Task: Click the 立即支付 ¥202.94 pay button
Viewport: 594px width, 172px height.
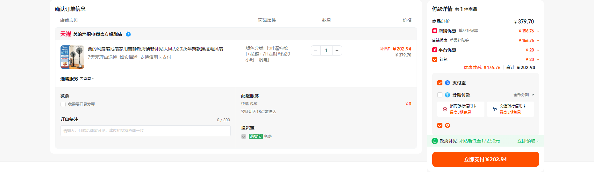Action: tap(485, 159)
